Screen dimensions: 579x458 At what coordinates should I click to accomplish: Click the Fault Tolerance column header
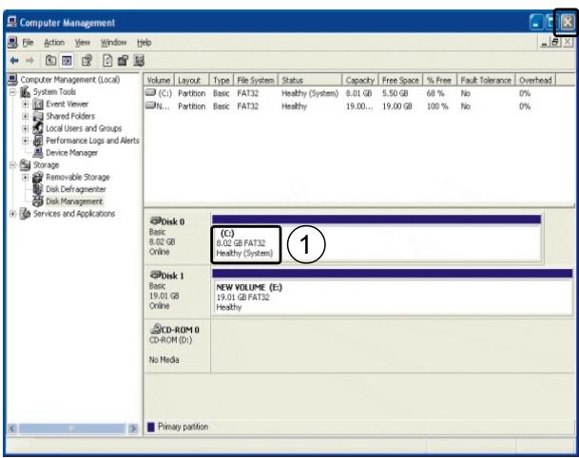(x=486, y=80)
